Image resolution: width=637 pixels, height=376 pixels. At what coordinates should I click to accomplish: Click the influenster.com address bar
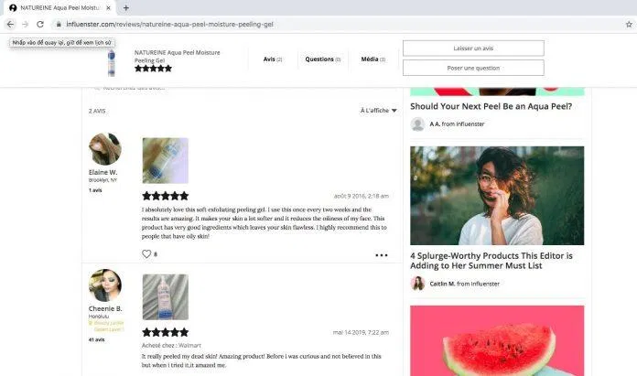click(x=170, y=25)
